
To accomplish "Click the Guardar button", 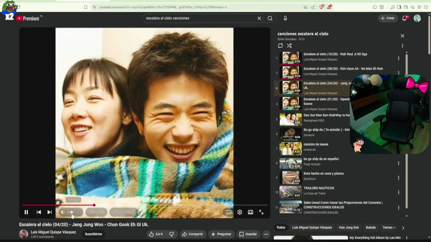I will (x=248, y=234).
